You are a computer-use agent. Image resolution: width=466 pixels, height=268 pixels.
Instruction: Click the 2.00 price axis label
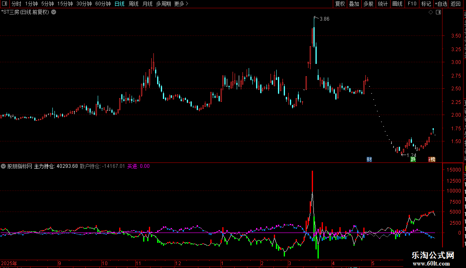(x=456, y=115)
